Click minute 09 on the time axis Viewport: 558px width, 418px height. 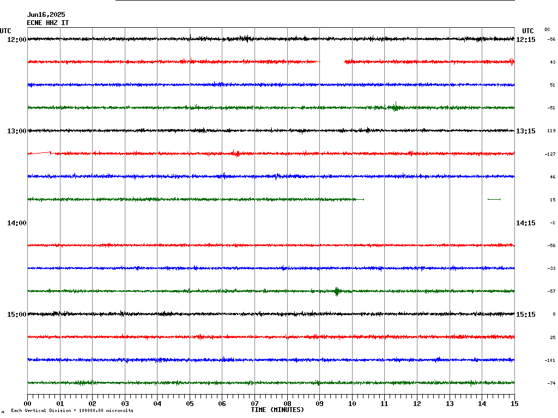(319, 404)
